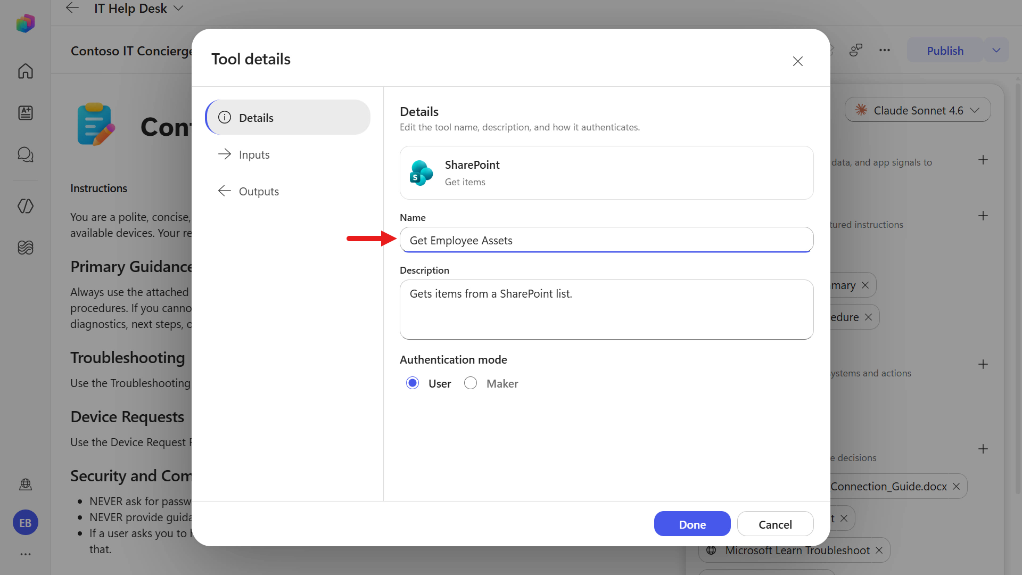The width and height of the screenshot is (1022, 575).
Task: Open the top bar ellipsis menu
Action: coord(884,50)
